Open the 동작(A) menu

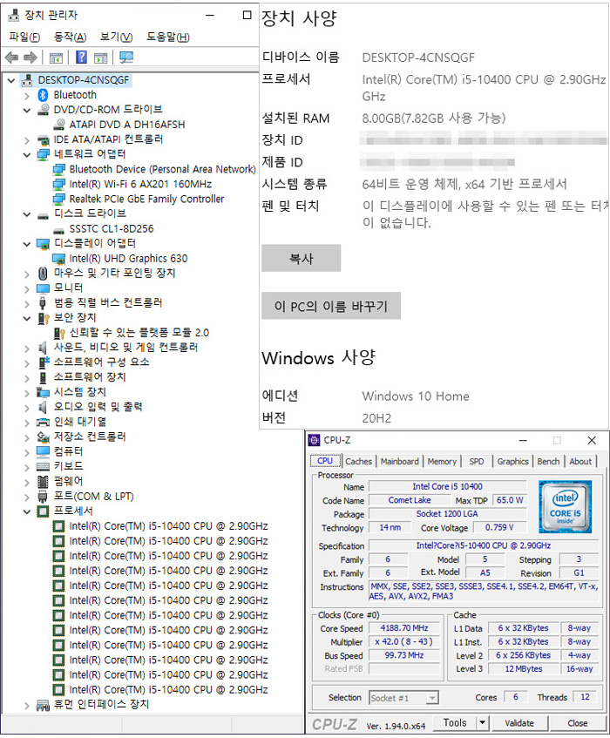[70, 37]
